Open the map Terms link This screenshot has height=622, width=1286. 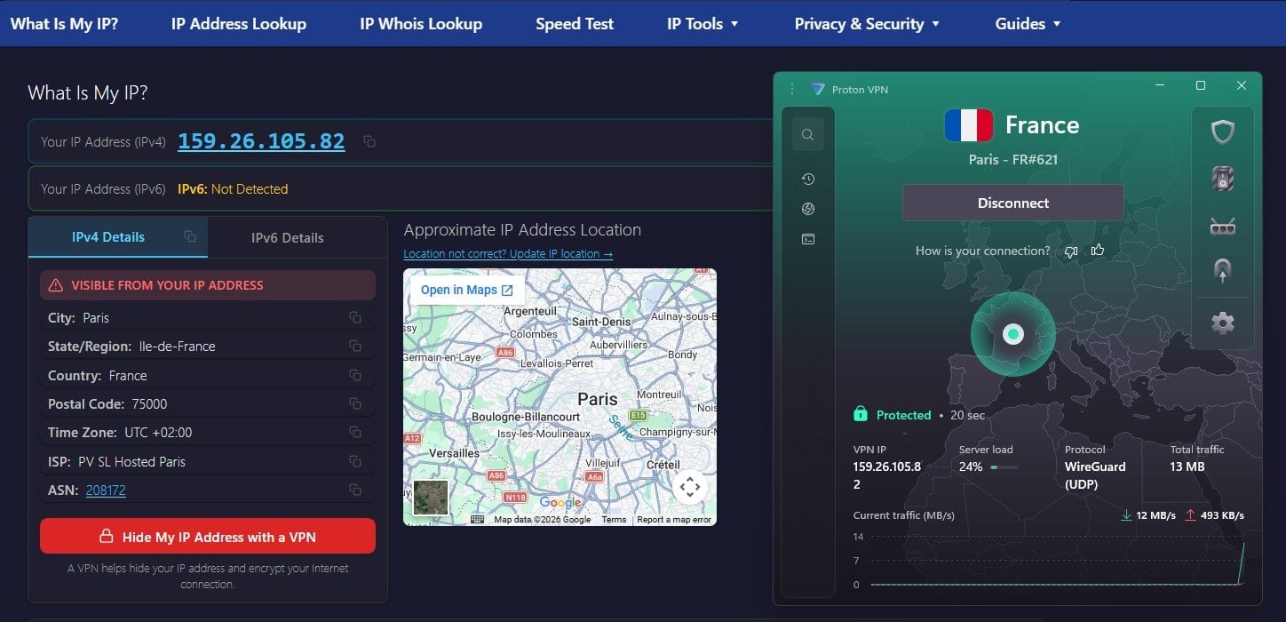pyautogui.click(x=614, y=520)
